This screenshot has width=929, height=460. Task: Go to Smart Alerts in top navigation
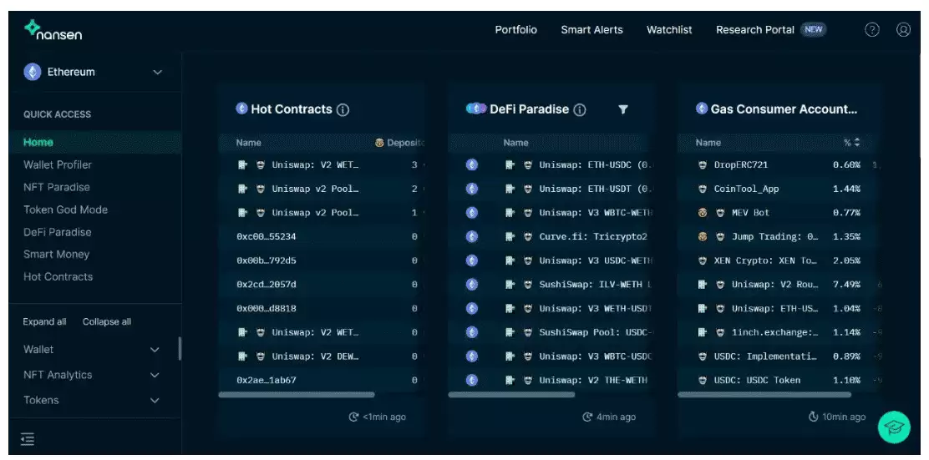tap(591, 30)
